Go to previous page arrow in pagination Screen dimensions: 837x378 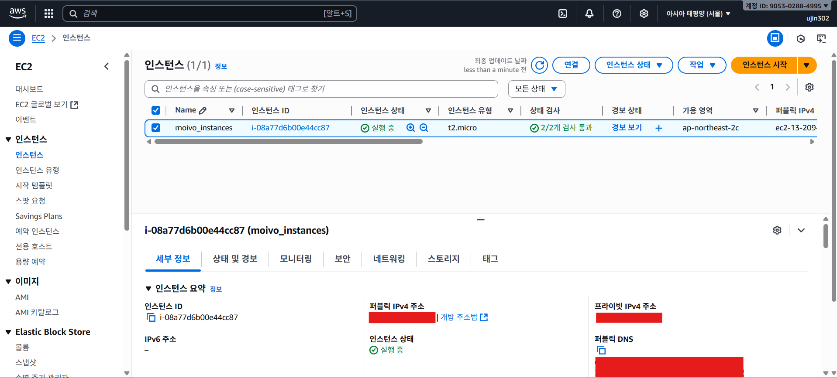757,87
